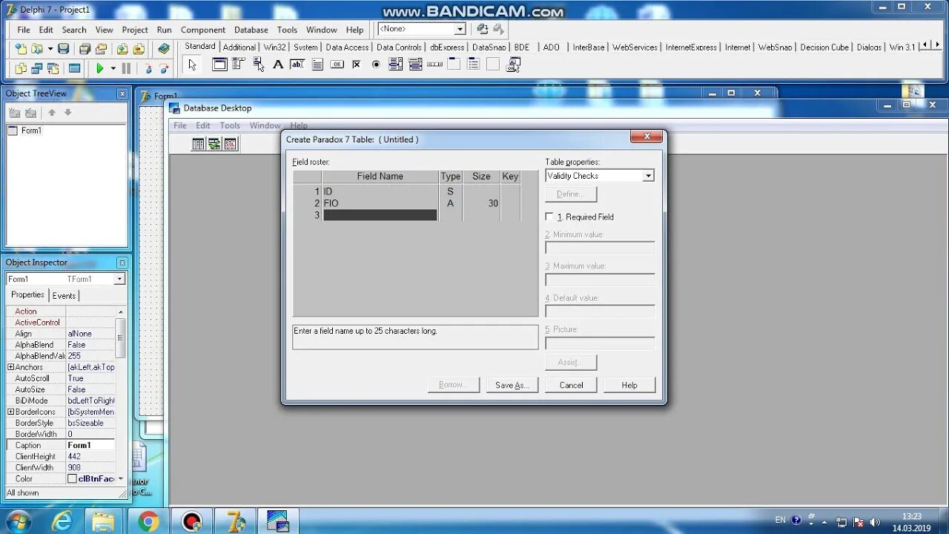
Task: Select the Label component icon
Action: [x=278, y=65]
